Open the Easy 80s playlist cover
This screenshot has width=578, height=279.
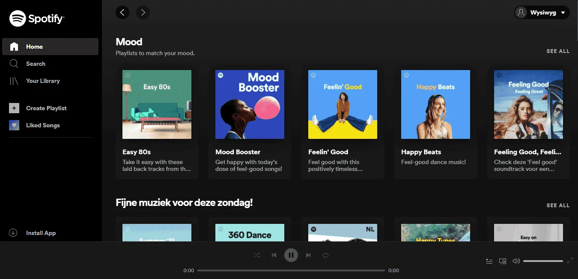coord(157,104)
